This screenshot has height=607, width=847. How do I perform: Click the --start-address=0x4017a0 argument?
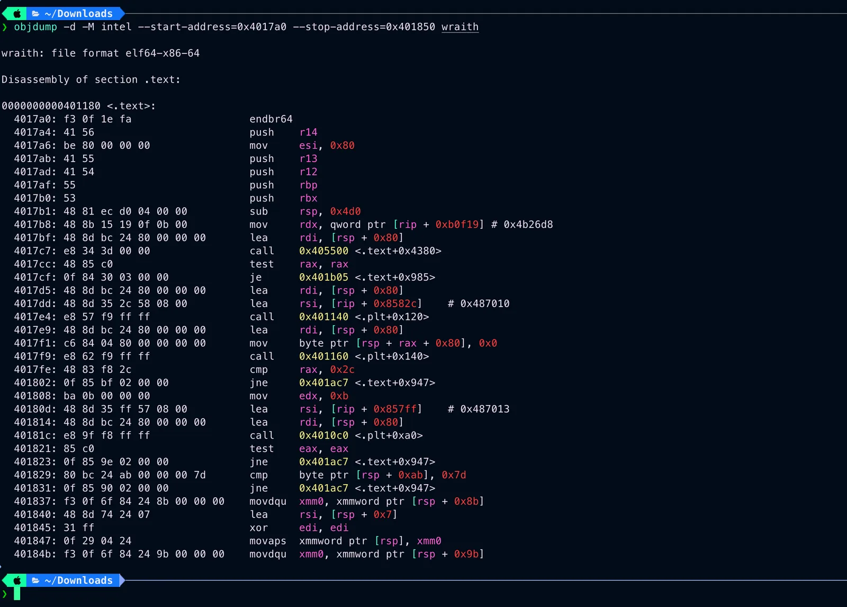coord(212,27)
